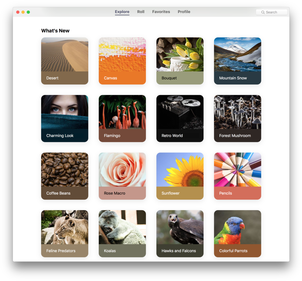The image size is (302, 281).
Task: Go to the Profile tab
Action: click(x=184, y=12)
